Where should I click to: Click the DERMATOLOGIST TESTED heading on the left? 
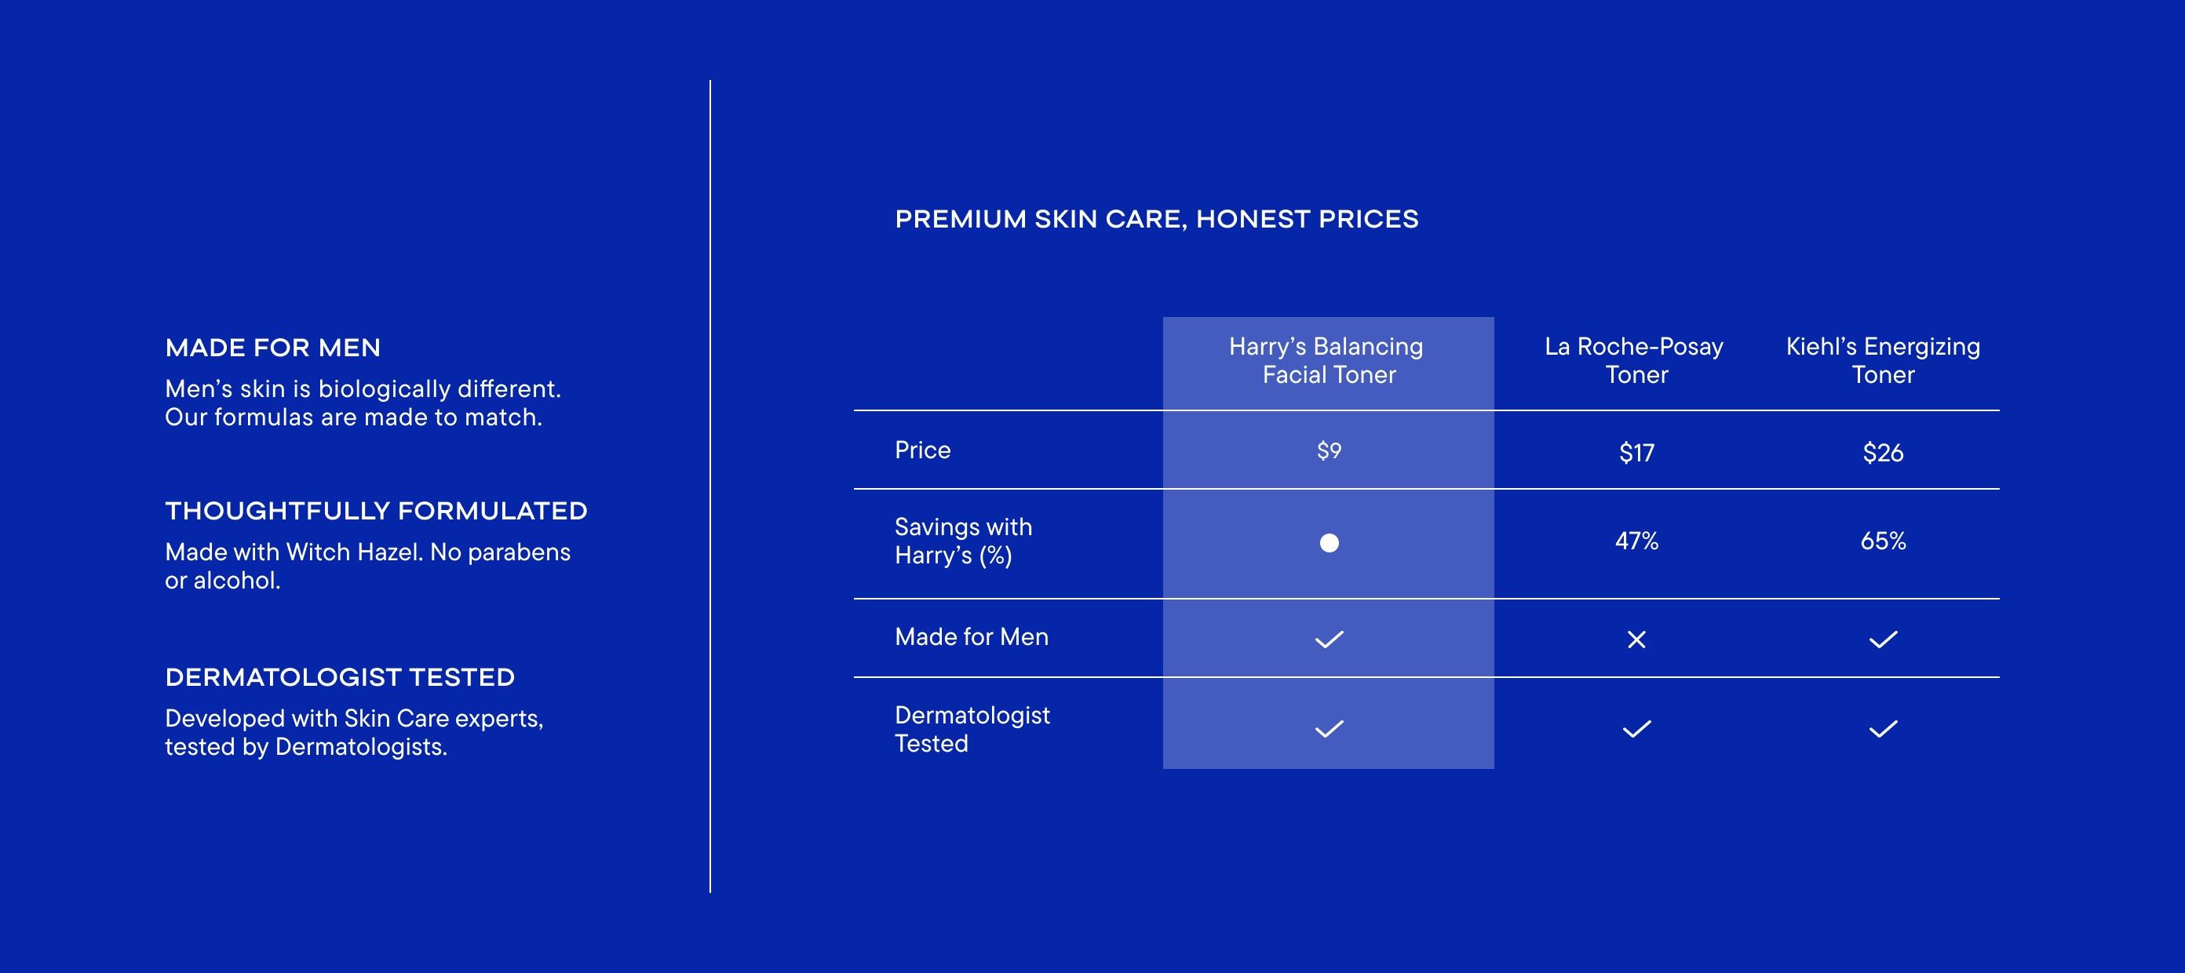tap(340, 677)
